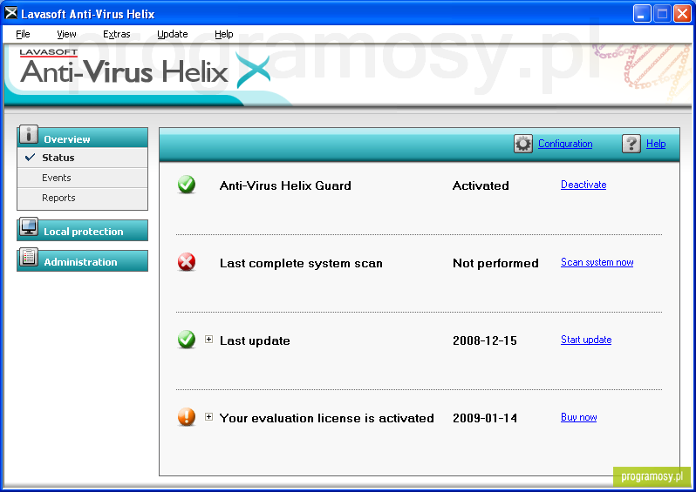Viewport: 696px width, 492px height.
Task: Click the Lavasoft app icon in title bar
Action: 10,13
